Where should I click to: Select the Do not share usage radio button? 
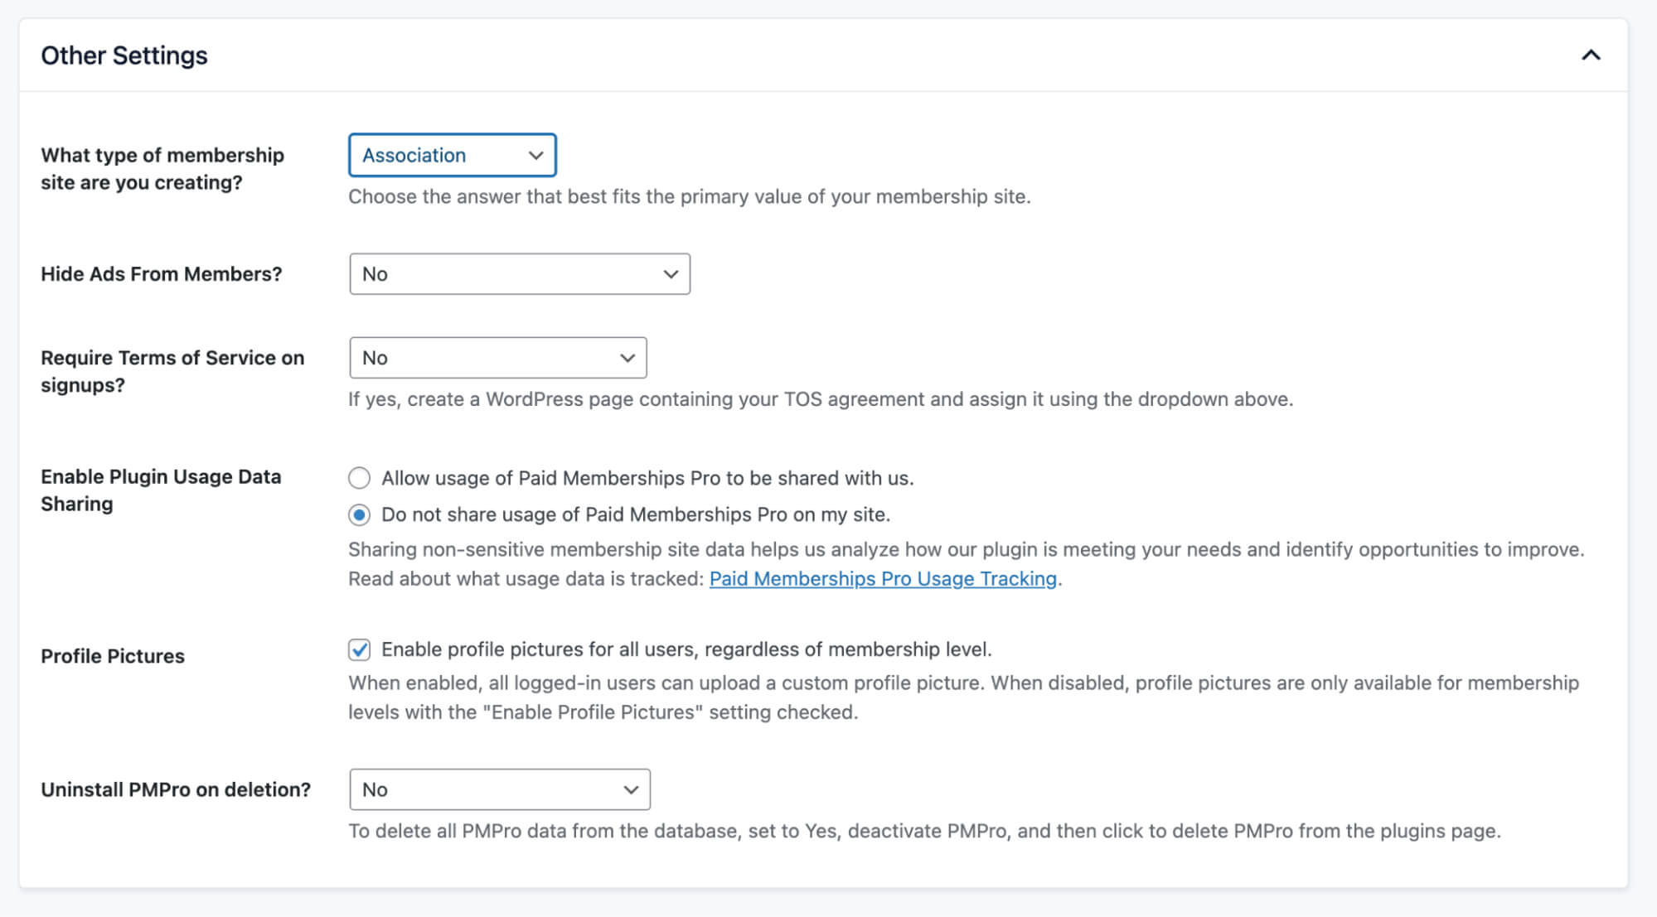[x=359, y=514]
